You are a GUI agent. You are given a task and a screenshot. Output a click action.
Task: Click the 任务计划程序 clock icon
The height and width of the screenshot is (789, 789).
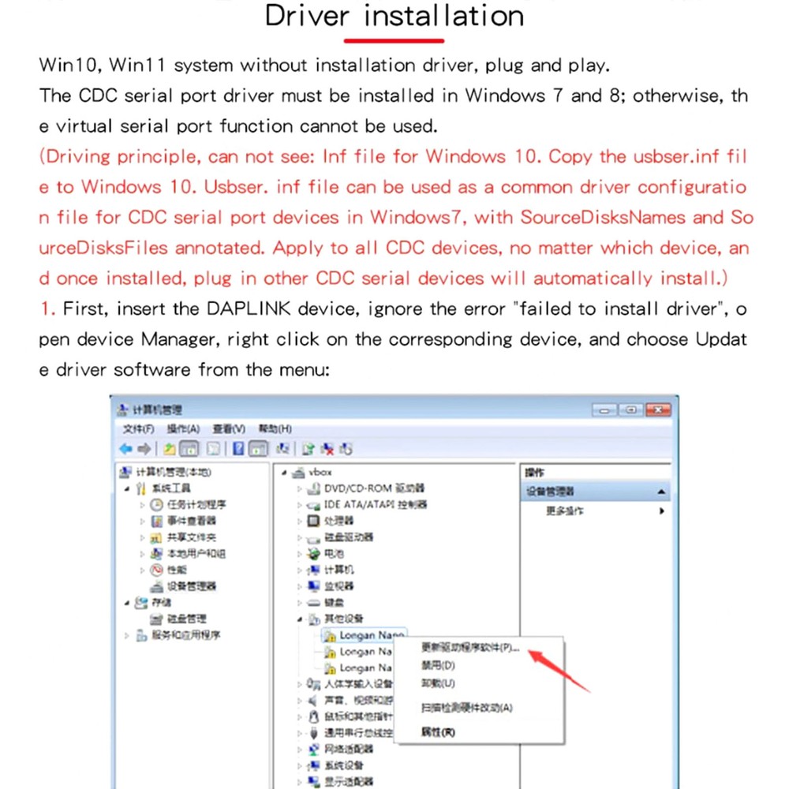point(157,504)
